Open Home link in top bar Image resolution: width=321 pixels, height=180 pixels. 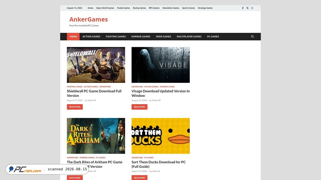(90, 8)
